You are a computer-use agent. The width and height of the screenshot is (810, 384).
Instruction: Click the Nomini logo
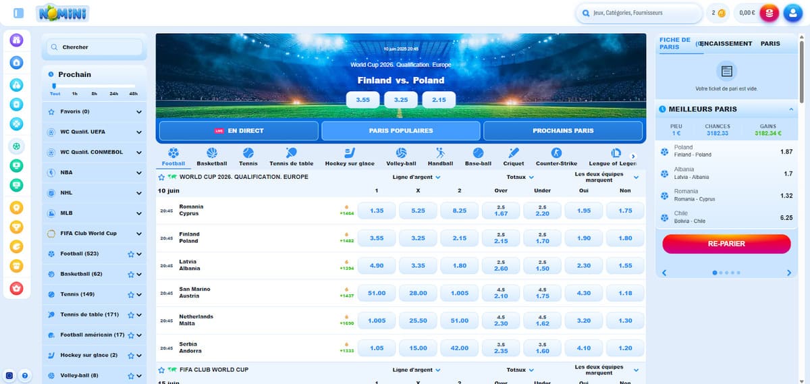click(x=63, y=12)
